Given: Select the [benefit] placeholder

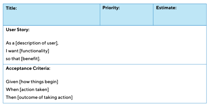Looking at the screenshot, I should point(30,59).
